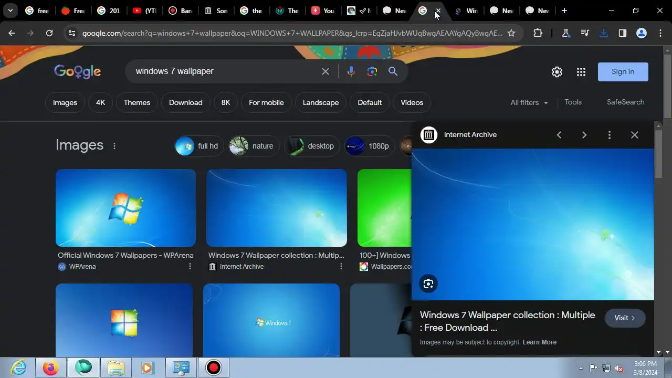672x378 pixels.
Task: Show previous image in preview panel
Action: coord(559,135)
